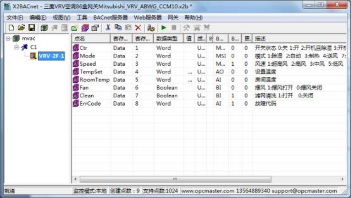This screenshot has width=351, height=198.
Task: Click the New tag purple cube icon
Action: pyautogui.click(x=85, y=28)
